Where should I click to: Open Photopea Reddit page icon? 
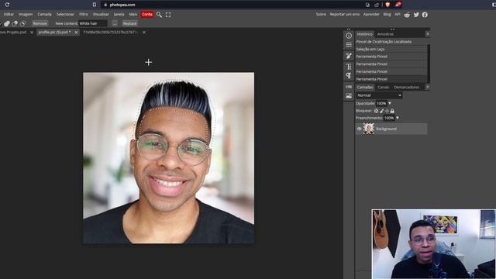[407, 15]
